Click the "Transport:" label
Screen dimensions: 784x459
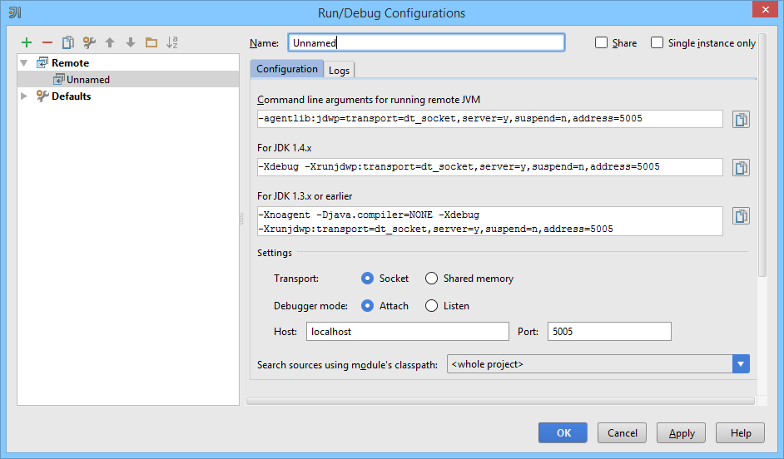click(x=296, y=279)
